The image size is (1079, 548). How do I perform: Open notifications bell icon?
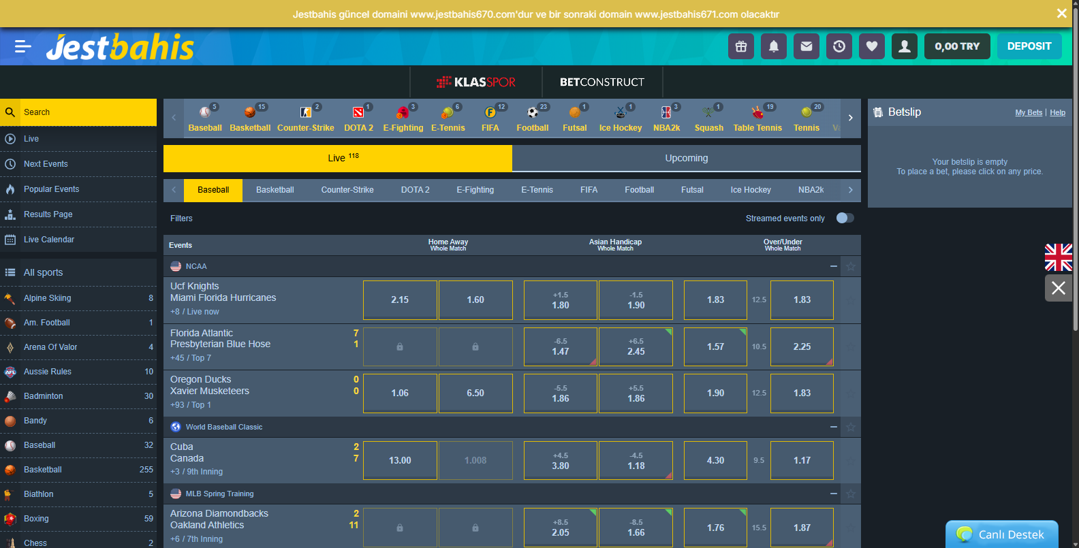coord(774,46)
